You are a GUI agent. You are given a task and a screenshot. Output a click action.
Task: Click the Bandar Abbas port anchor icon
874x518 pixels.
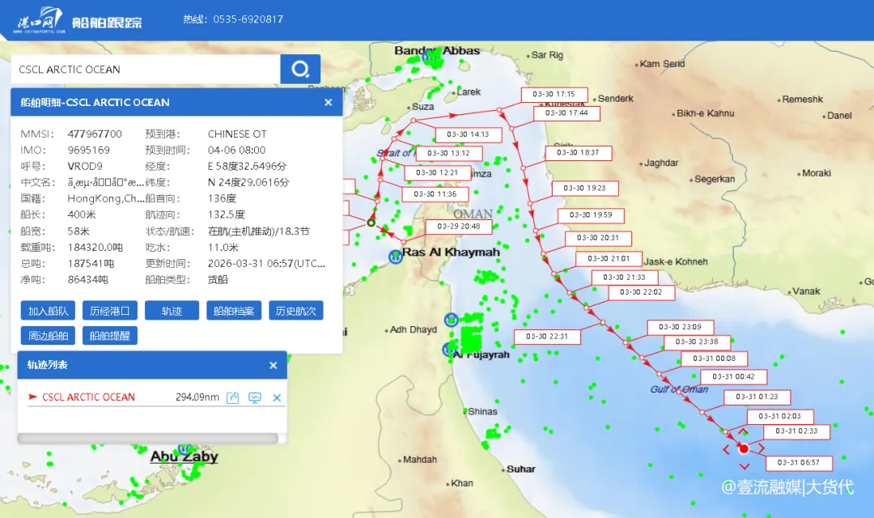coord(432,57)
